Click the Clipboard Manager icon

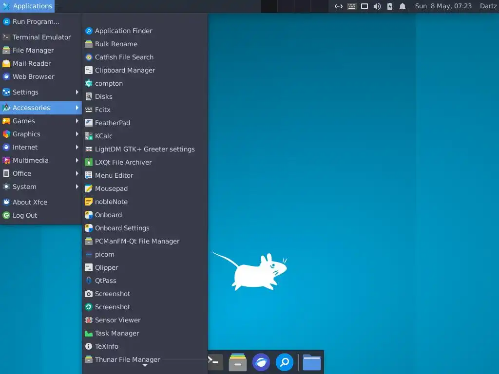pos(89,70)
